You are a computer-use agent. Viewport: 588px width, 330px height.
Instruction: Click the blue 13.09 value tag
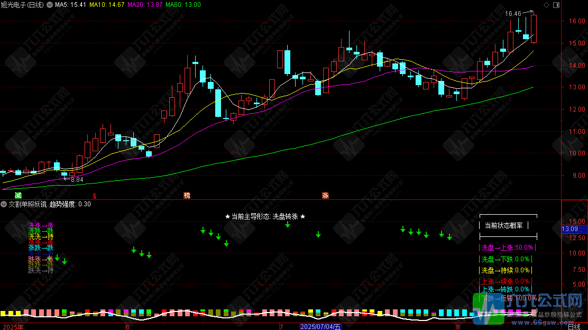[x=574, y=229]
